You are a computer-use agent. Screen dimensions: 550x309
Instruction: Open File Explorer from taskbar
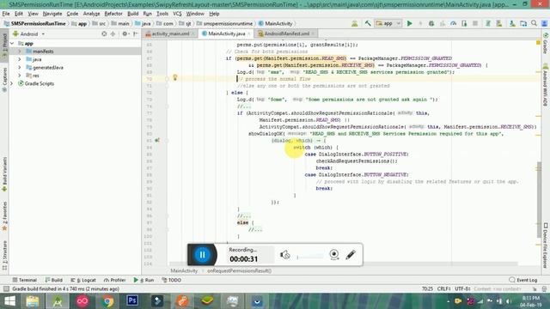tap(33, 301)
